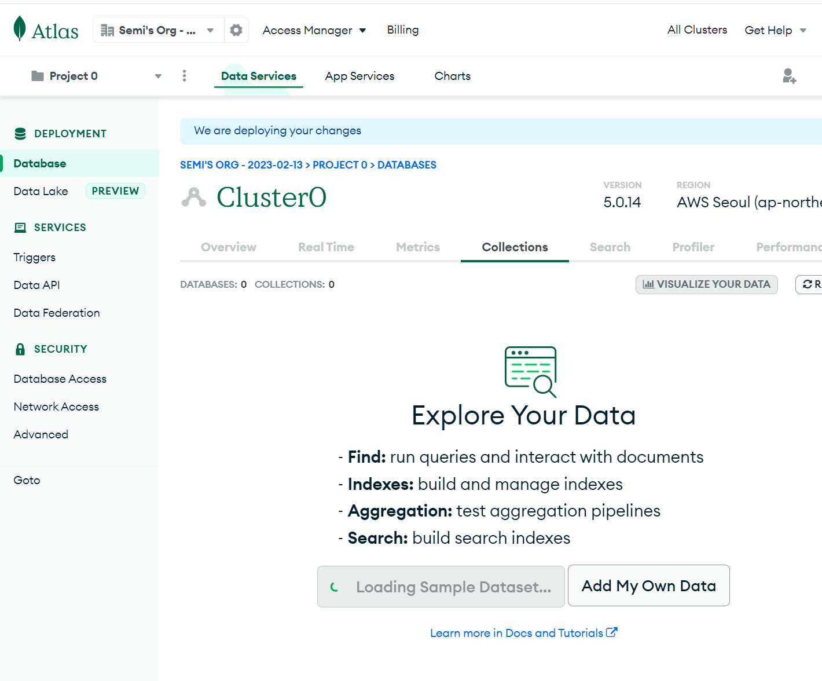
Task: Click the DATABASES breadcrumb link
Action: click(x=407, y=165)
